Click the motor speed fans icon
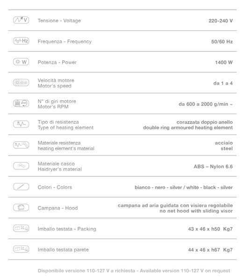Image resolution: width=245 pixels, height=280 pixels. 21,83
